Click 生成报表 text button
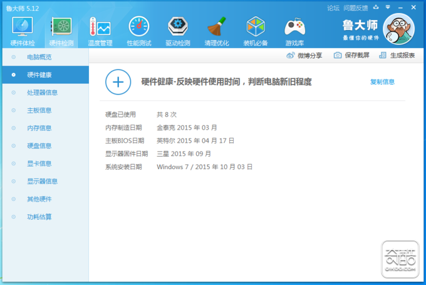The image size is (426, 285). [x=402, y=55]
